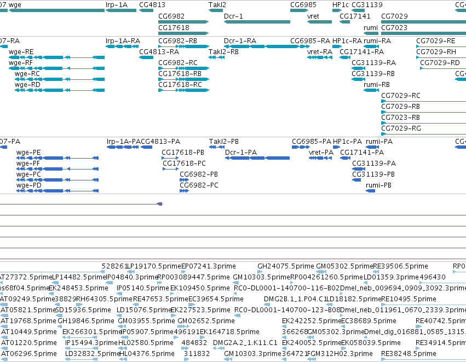
Task: Select the CG6982 gene bar
Action: (183, 22)
